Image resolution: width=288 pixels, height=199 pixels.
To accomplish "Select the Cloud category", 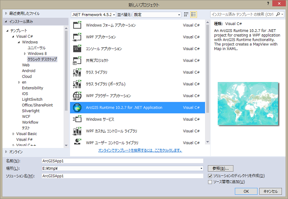I will (x=27, y=77).
